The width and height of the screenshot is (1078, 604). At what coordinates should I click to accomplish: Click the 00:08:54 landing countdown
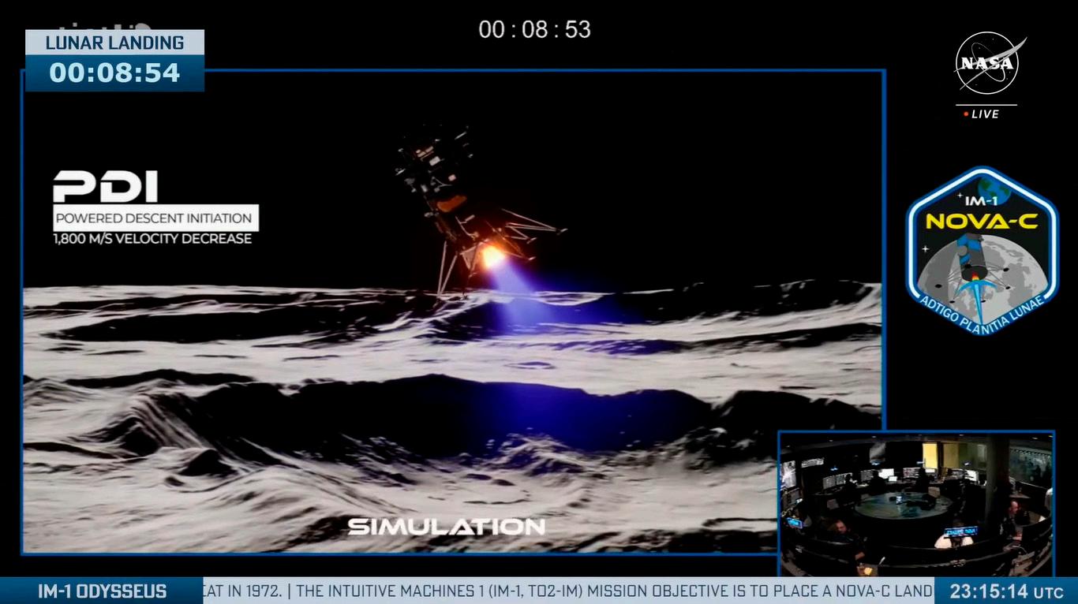(114, 73)
